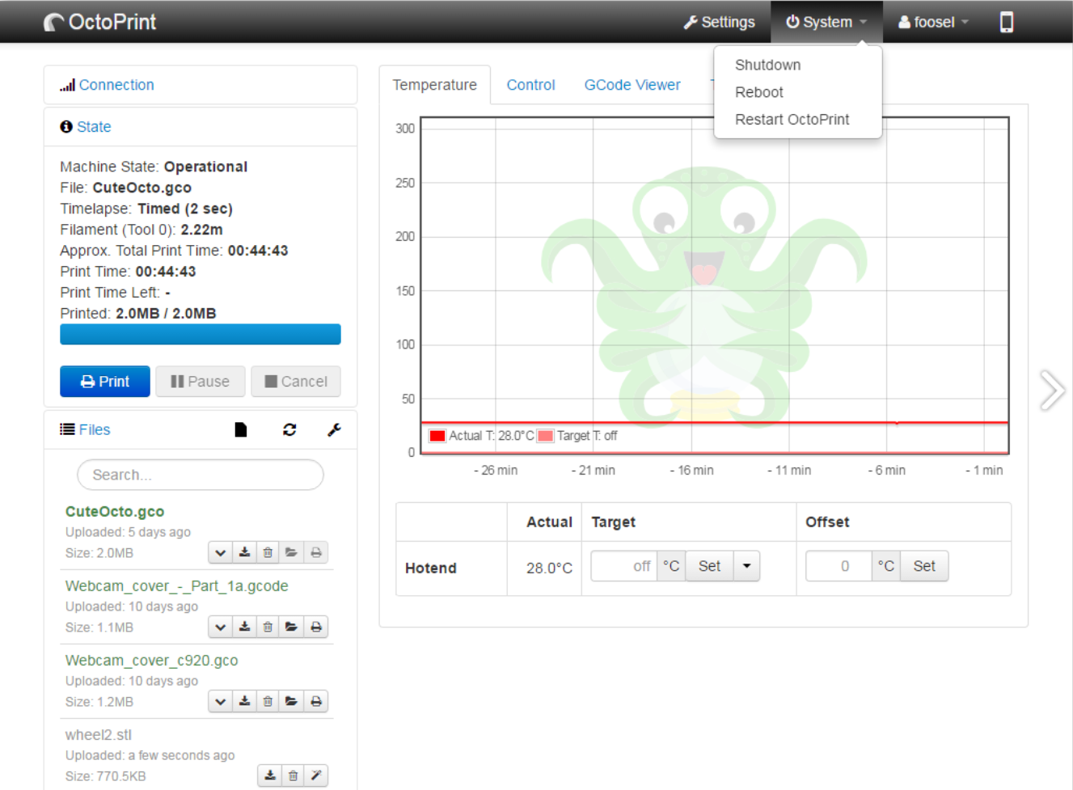The image size is (1073, 790).
Task: Download the CuteOcto.gco file
Action: click(244, 552)
